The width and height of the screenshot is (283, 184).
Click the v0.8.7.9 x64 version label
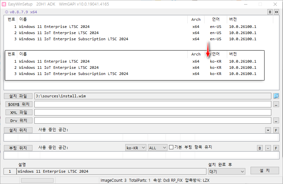(23, 12)
